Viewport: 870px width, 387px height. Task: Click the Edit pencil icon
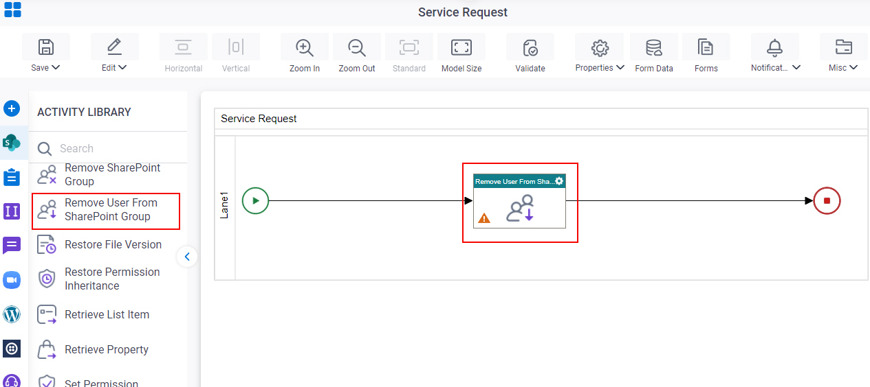pyautogui.click(x=114, y=47)
